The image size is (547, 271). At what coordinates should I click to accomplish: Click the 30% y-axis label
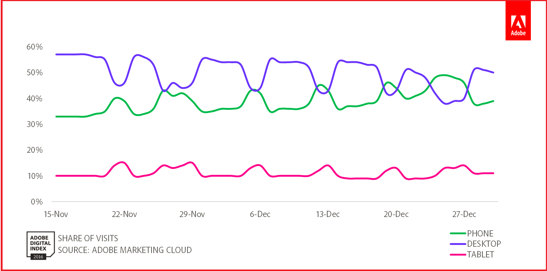pos(34,124)
